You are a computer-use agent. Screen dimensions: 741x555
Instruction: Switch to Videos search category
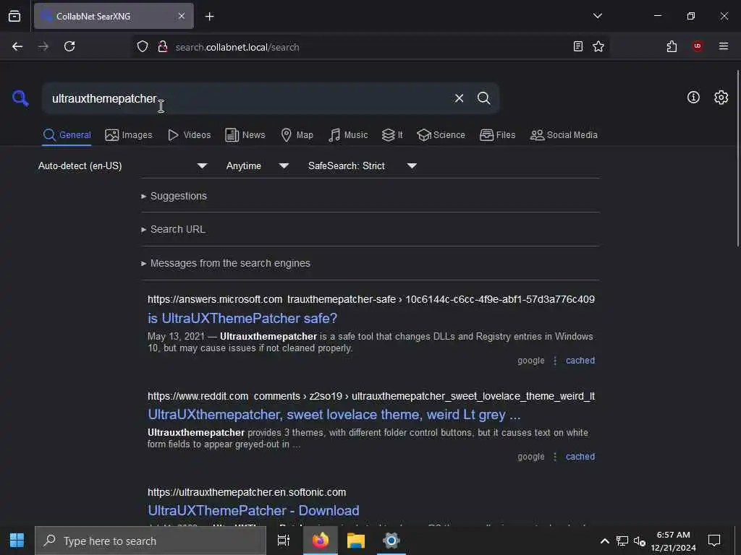pyautogui.click(x=189, y=135)
